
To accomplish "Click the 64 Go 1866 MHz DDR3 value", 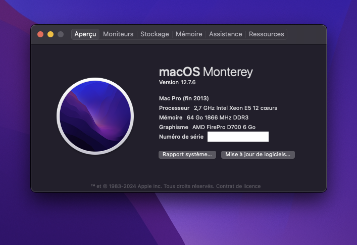I will coord(218,117).
